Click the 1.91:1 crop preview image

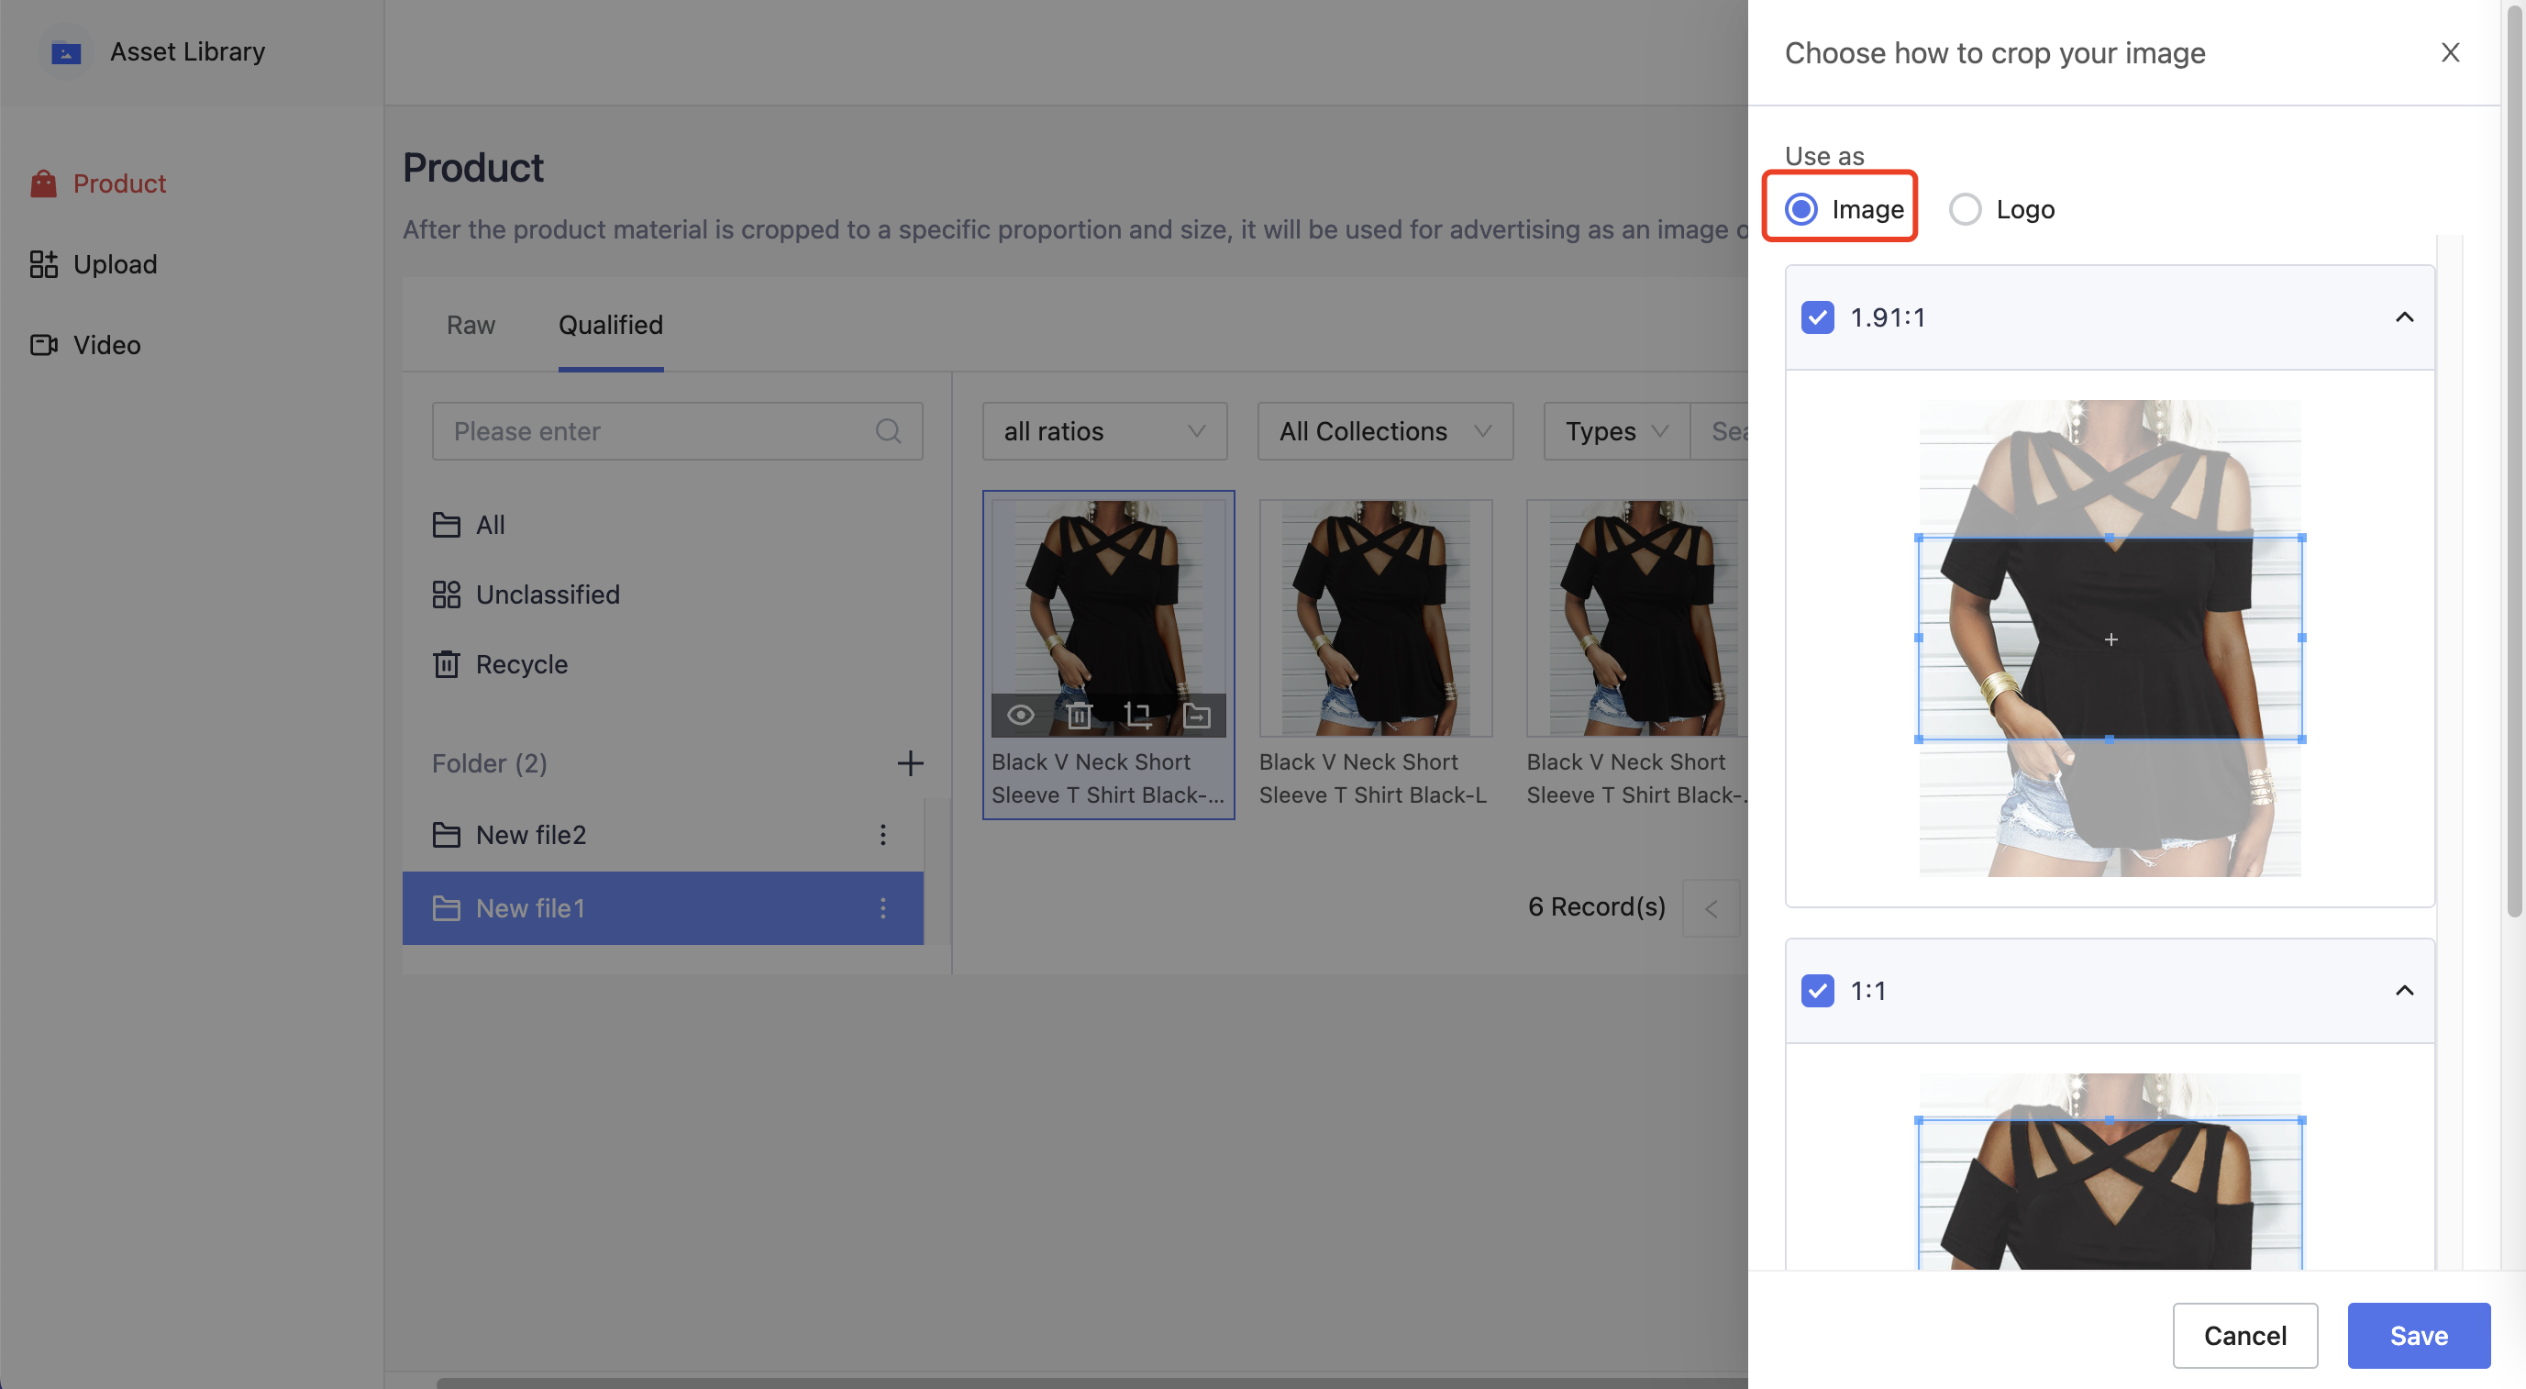2111,638
